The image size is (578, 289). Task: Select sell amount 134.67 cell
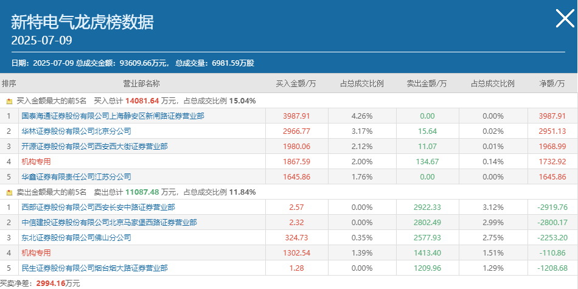click(427, 162)
